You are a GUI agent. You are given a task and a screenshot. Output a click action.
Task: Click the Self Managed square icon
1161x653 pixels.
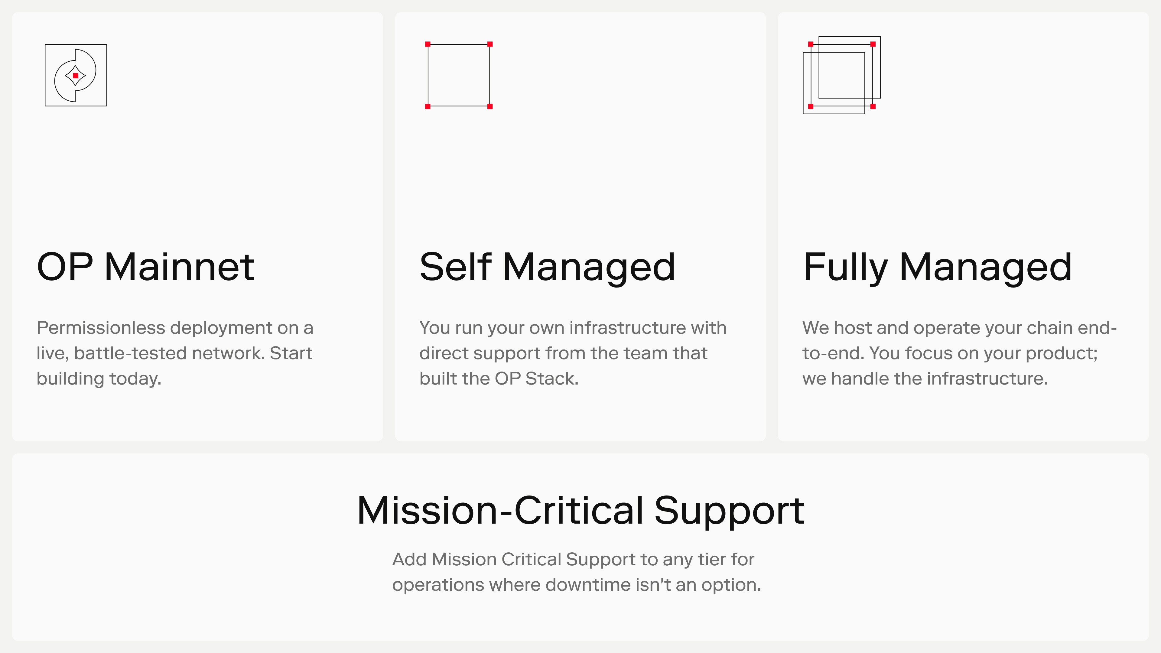click(459, 75)
